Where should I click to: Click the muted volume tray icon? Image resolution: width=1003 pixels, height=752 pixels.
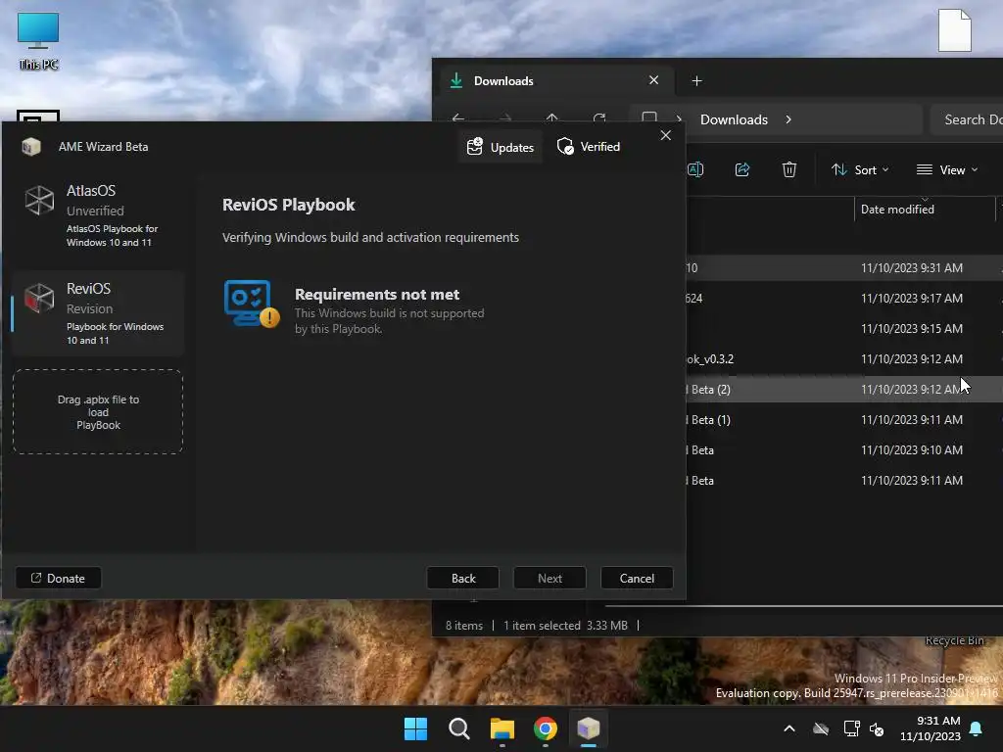point(877,728)
